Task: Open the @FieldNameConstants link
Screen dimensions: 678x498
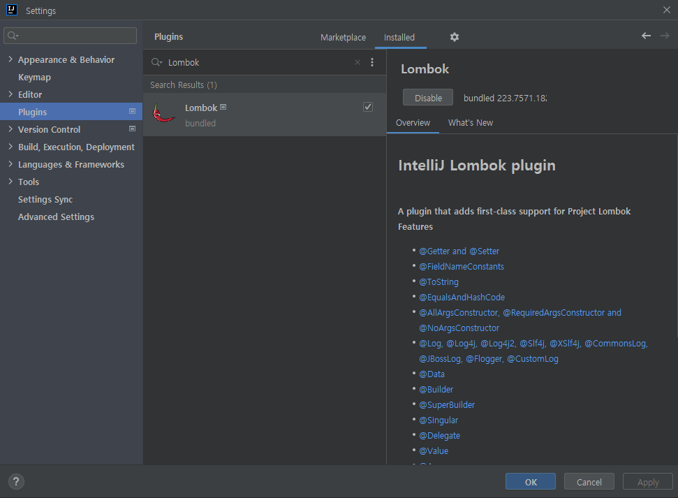Action: tap(462, 267)
